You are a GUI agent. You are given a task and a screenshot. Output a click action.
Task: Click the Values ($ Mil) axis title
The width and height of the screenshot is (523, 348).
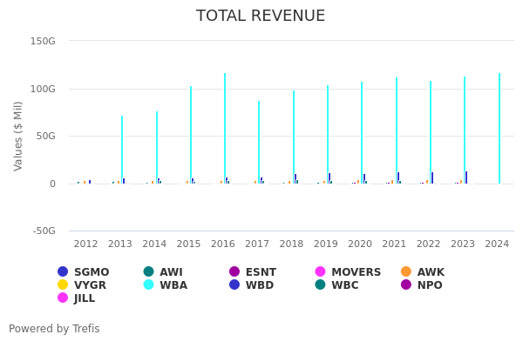pyautogui.click(x=18, y=135)
